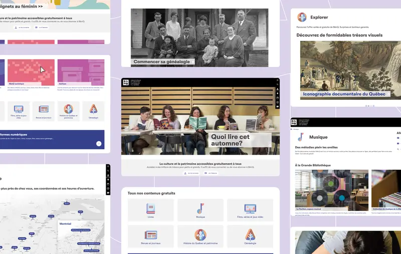Click the Montréal inset on the library map
401x254 pixels.
[x=81, y=237]
